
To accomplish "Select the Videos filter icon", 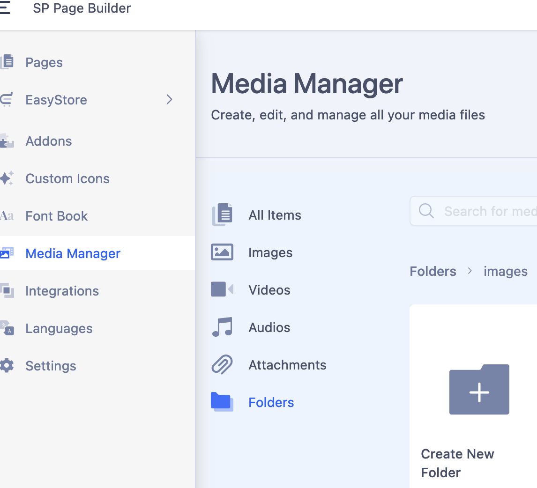I will [x=222, y=289].
